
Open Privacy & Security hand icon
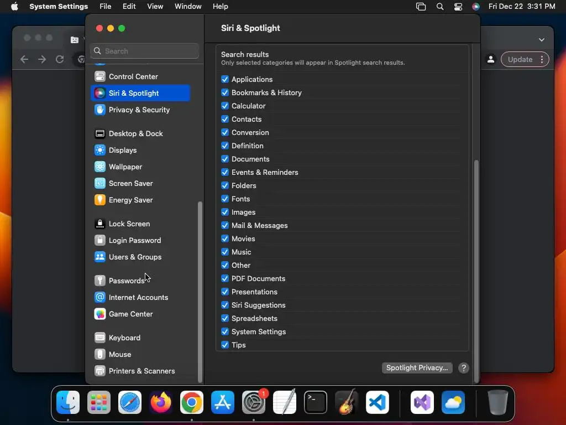point(100,110)
